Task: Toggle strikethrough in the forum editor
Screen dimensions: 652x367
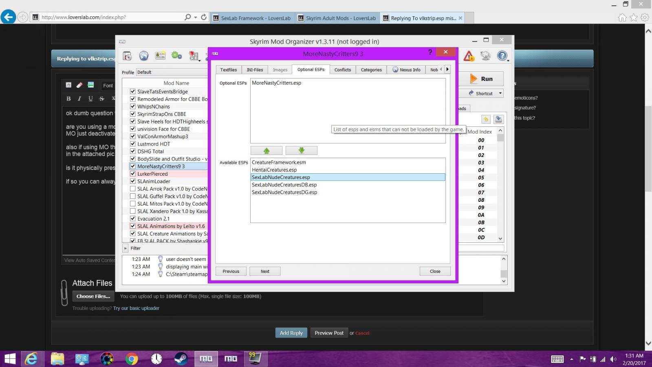Action: coord(101,98)
